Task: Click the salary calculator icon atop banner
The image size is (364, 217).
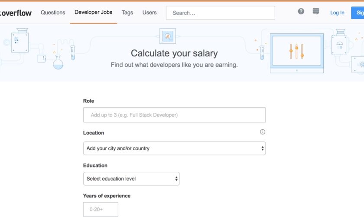Action: coord(168,36)
